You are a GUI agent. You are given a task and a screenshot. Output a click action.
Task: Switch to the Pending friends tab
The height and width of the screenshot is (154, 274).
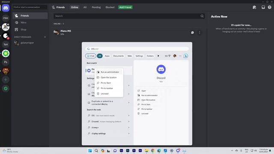click(96, 7)
